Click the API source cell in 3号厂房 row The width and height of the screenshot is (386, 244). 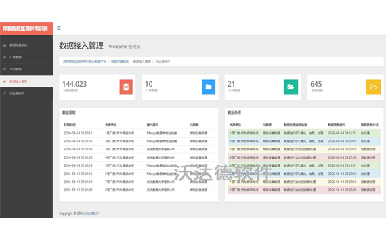160,149
